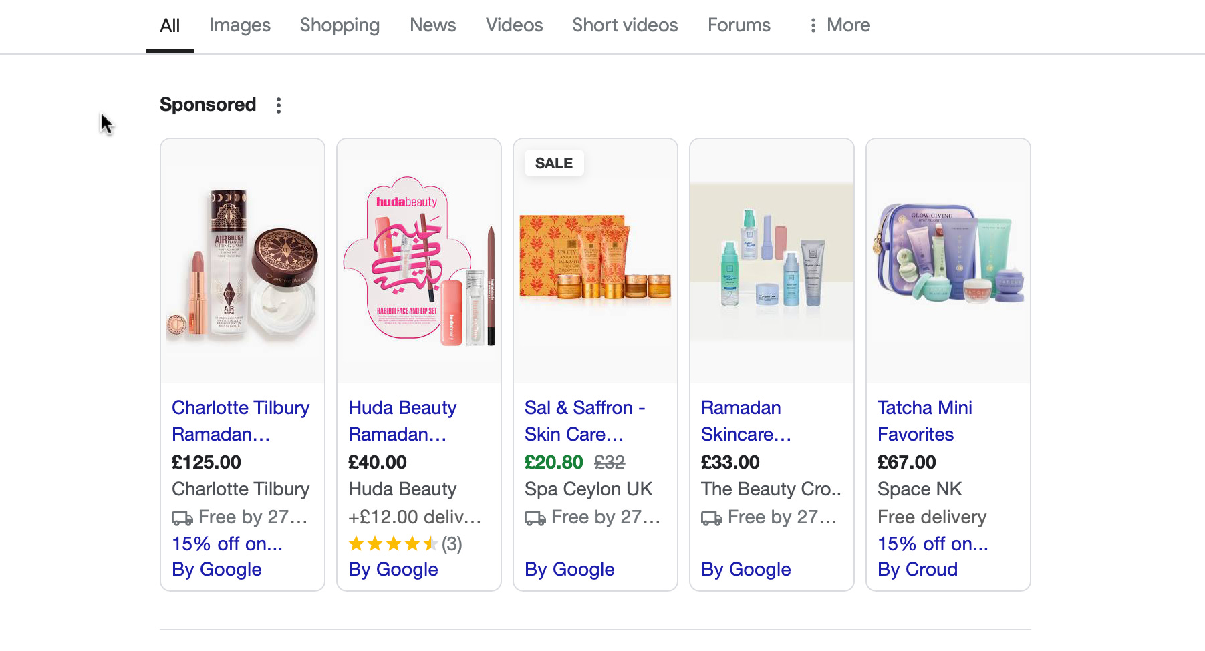1205x651 pixels.
Task: Select the All search tab
Action: 170,25
